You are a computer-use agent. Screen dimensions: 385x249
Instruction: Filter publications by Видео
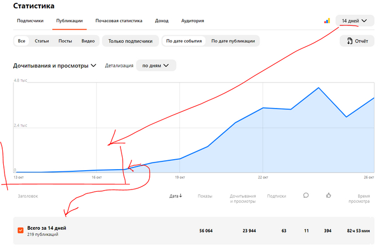click(88, 41)
